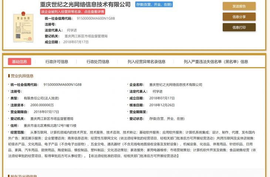
Task: Click the 营业期限自 date value
Action: [x=46, y=112]
